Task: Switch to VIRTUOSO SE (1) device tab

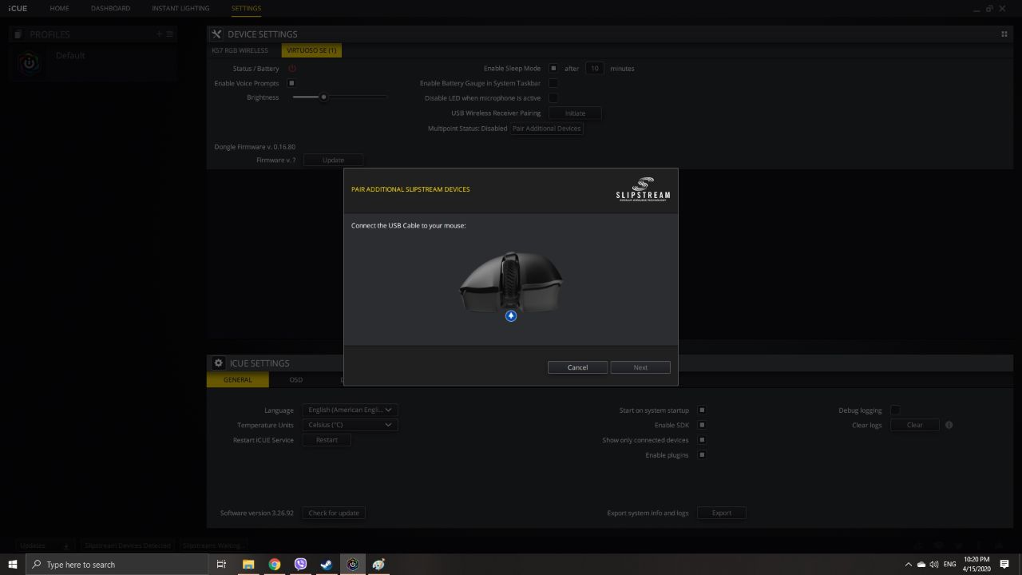Action: click(x=311, y=50)
